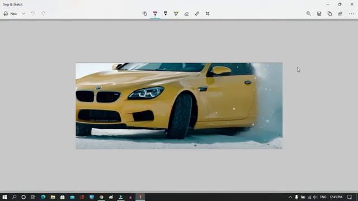Click the New snip button
Image resolution: width=358 pixels, height=201 pixels.
click(10, 13)
